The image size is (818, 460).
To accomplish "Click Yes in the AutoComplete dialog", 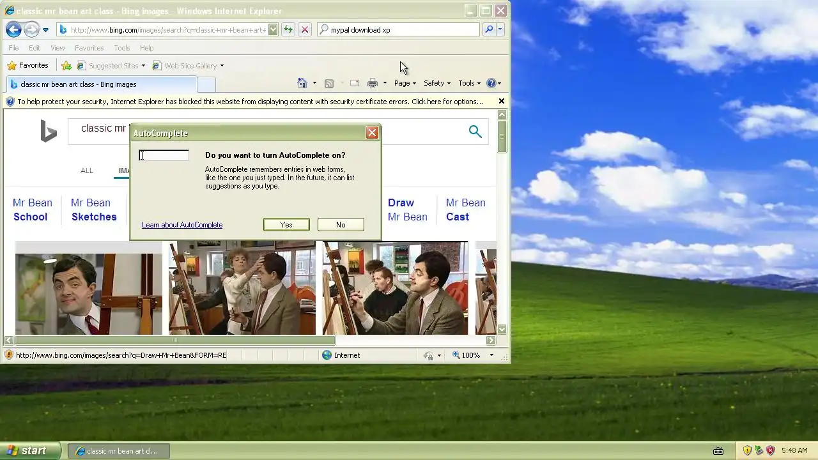I will pos(286,225).
